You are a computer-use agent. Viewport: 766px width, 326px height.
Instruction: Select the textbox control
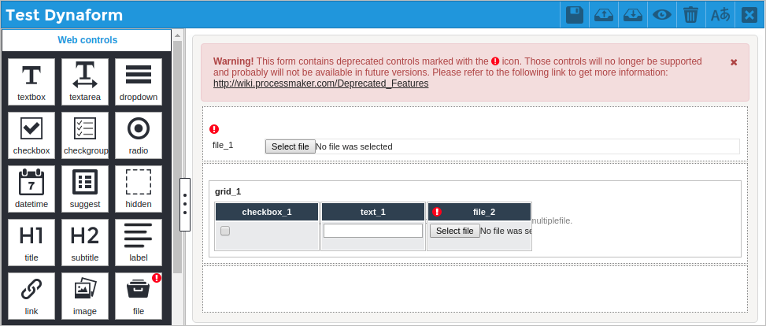point(31,82)
